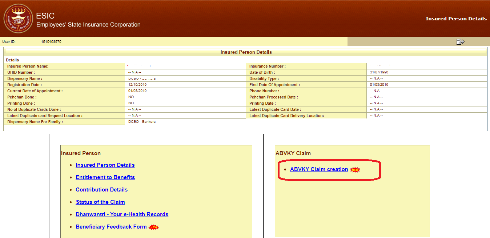Click the Latest Duplicate Card Delivery Location label
This screenshot has height=238, width=490.
(286, 116)
